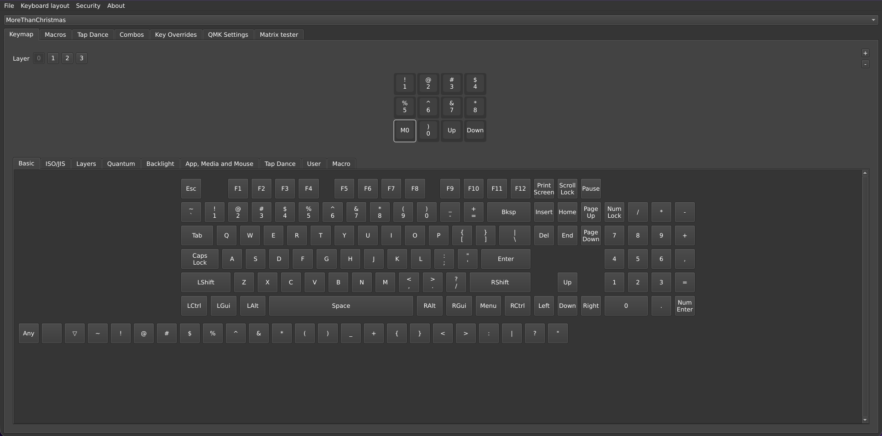The width and height of the screenshot is (882, 436).
Task: Open the Quantum keycode tab
Action: pyautogui.click(x=121, y=164)
